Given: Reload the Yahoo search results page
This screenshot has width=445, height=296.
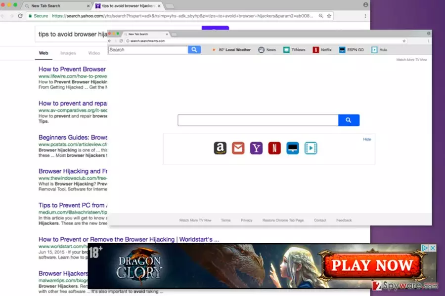Looking at the screenshot, I should tap(20, 16).
